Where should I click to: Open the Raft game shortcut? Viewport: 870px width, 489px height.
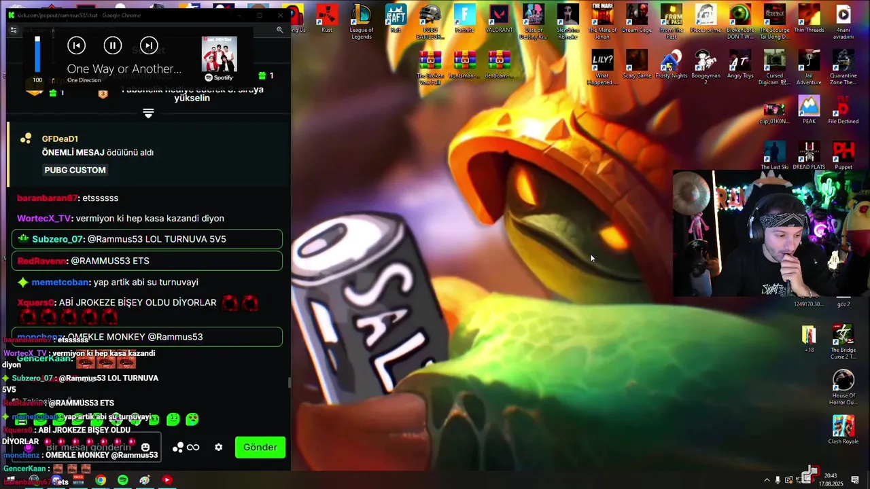396,18
